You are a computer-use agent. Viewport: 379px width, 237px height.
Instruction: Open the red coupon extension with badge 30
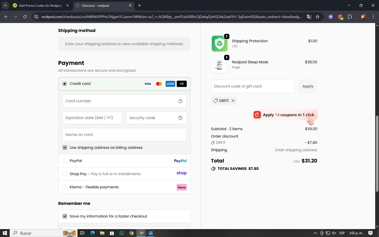[x=340, y=17]
